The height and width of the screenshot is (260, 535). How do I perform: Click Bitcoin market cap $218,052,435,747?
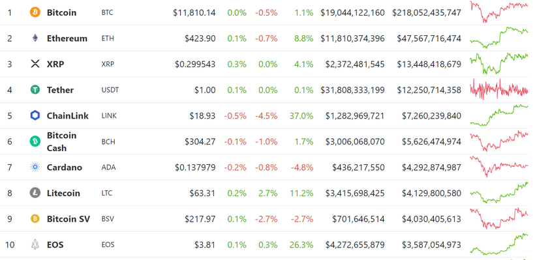tap(427, 12)
